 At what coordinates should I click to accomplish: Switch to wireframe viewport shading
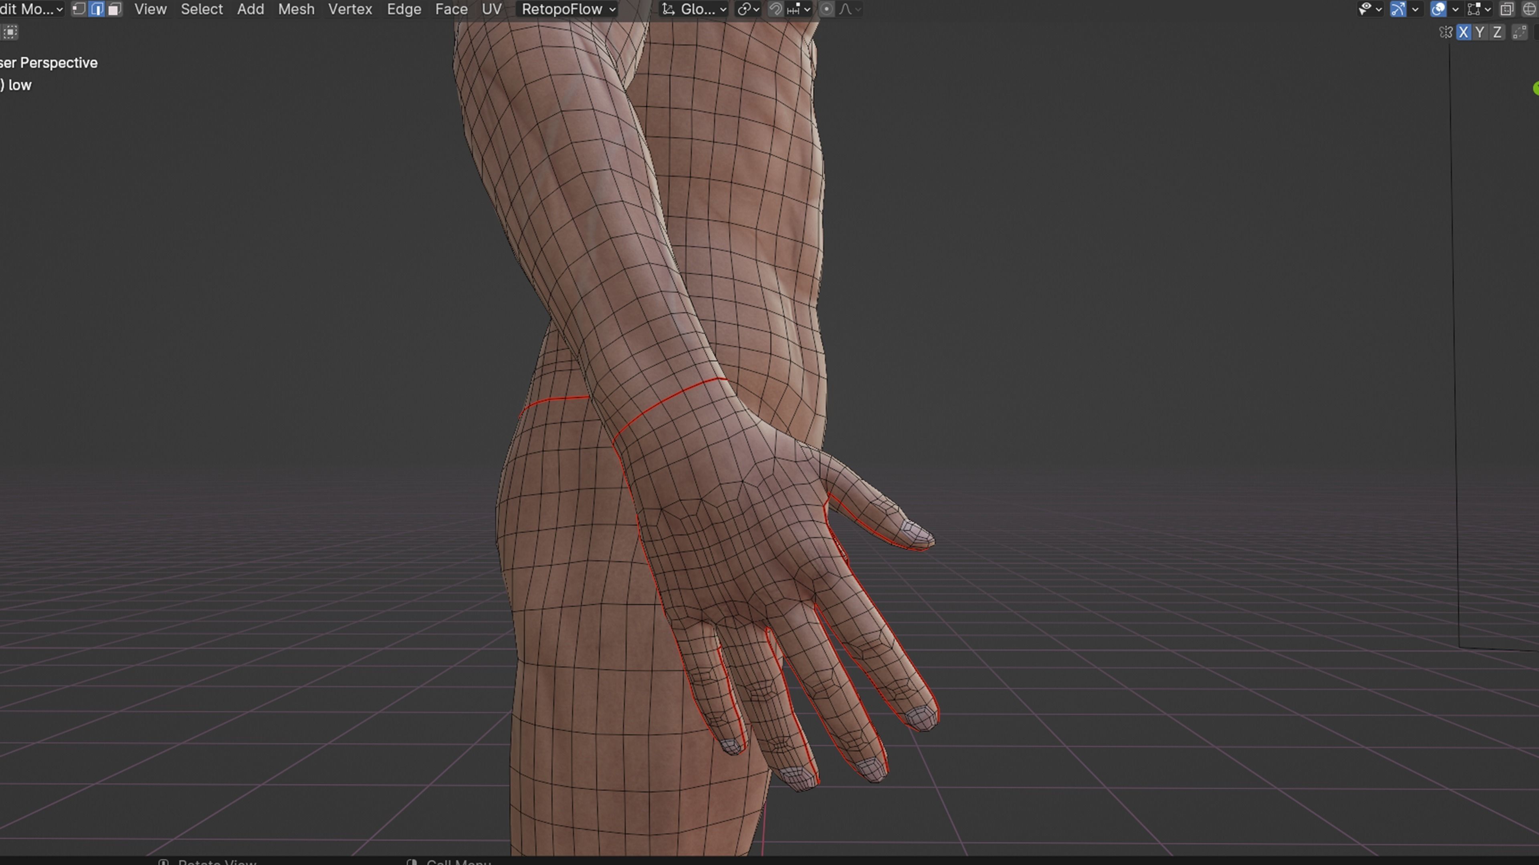click(x=1529, y=9)
